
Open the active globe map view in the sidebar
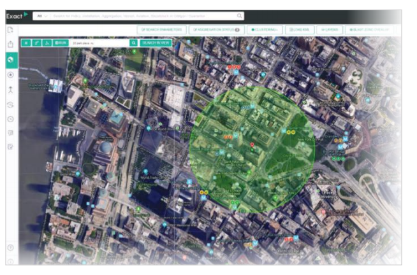tap(10, 59)
